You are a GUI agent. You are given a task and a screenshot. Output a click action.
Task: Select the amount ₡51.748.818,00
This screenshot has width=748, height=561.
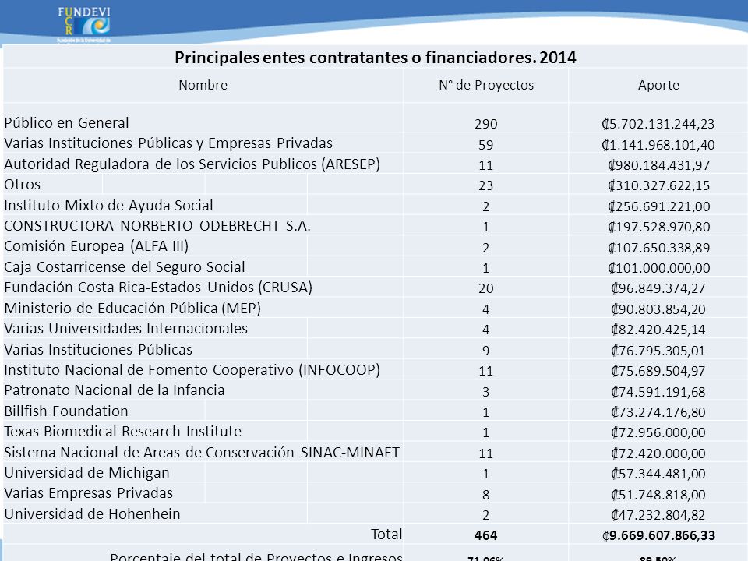coord(658,495)
